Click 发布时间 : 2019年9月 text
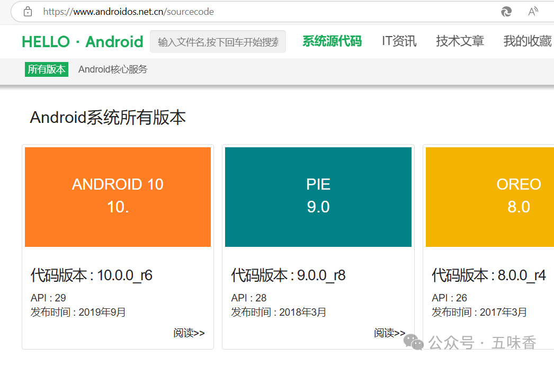 (78, 313)
